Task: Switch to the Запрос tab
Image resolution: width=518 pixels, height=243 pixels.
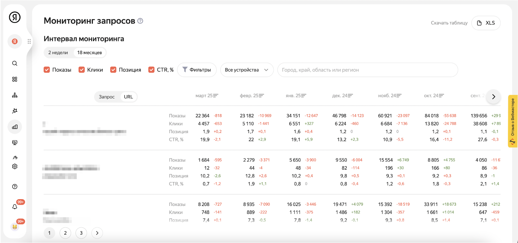Action: tap(107, 97)
